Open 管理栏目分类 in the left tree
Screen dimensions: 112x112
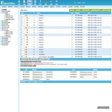coord(9,16)
